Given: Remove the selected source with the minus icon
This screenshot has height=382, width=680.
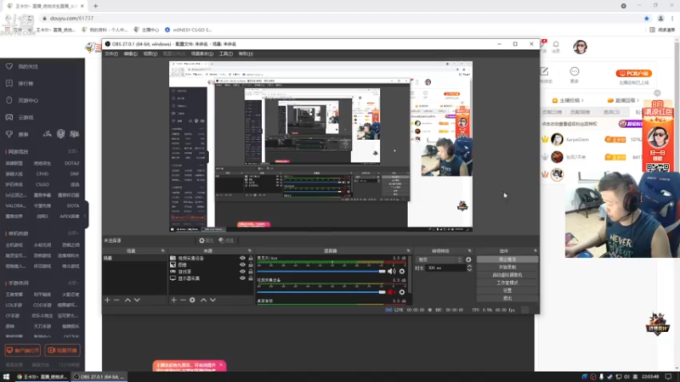Looking at the screenshot, I should tap(183, 300).
